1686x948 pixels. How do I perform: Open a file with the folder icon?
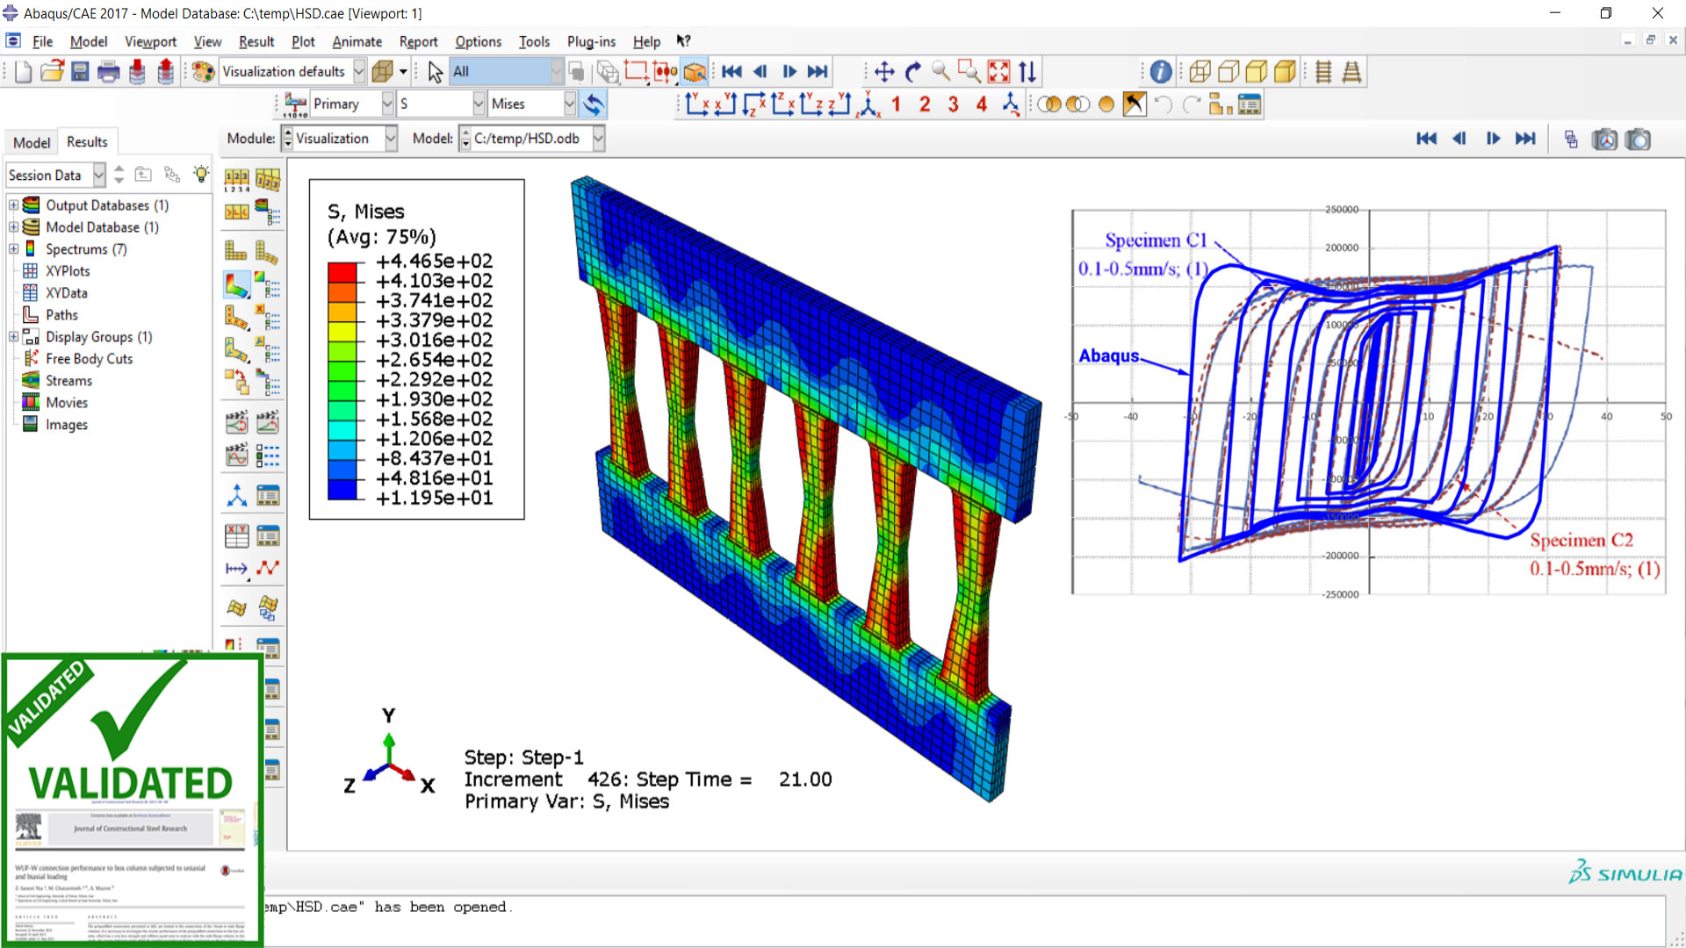pyautogui.click(x=52, y=72)
